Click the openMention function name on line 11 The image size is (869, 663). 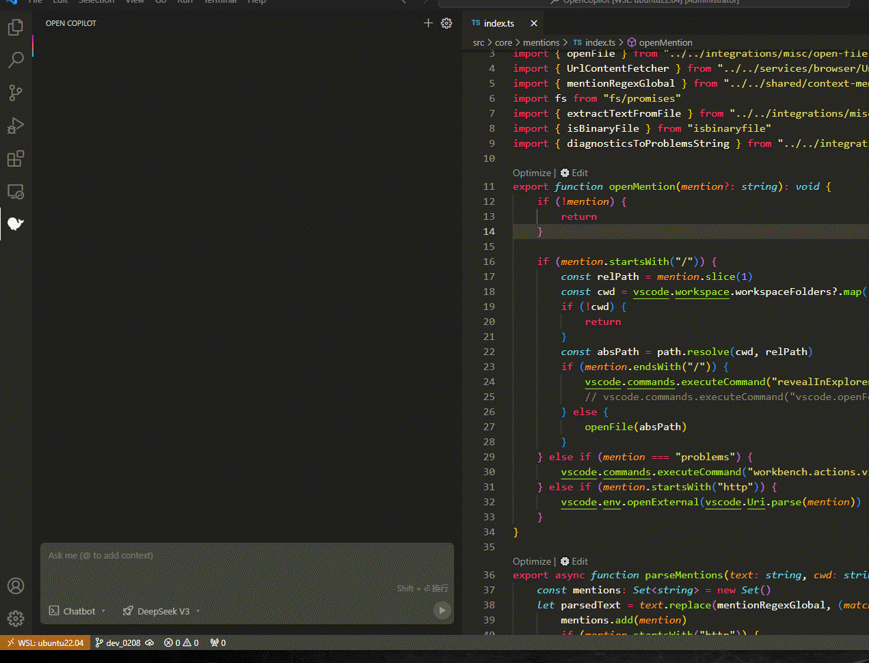tap(642, 186)
